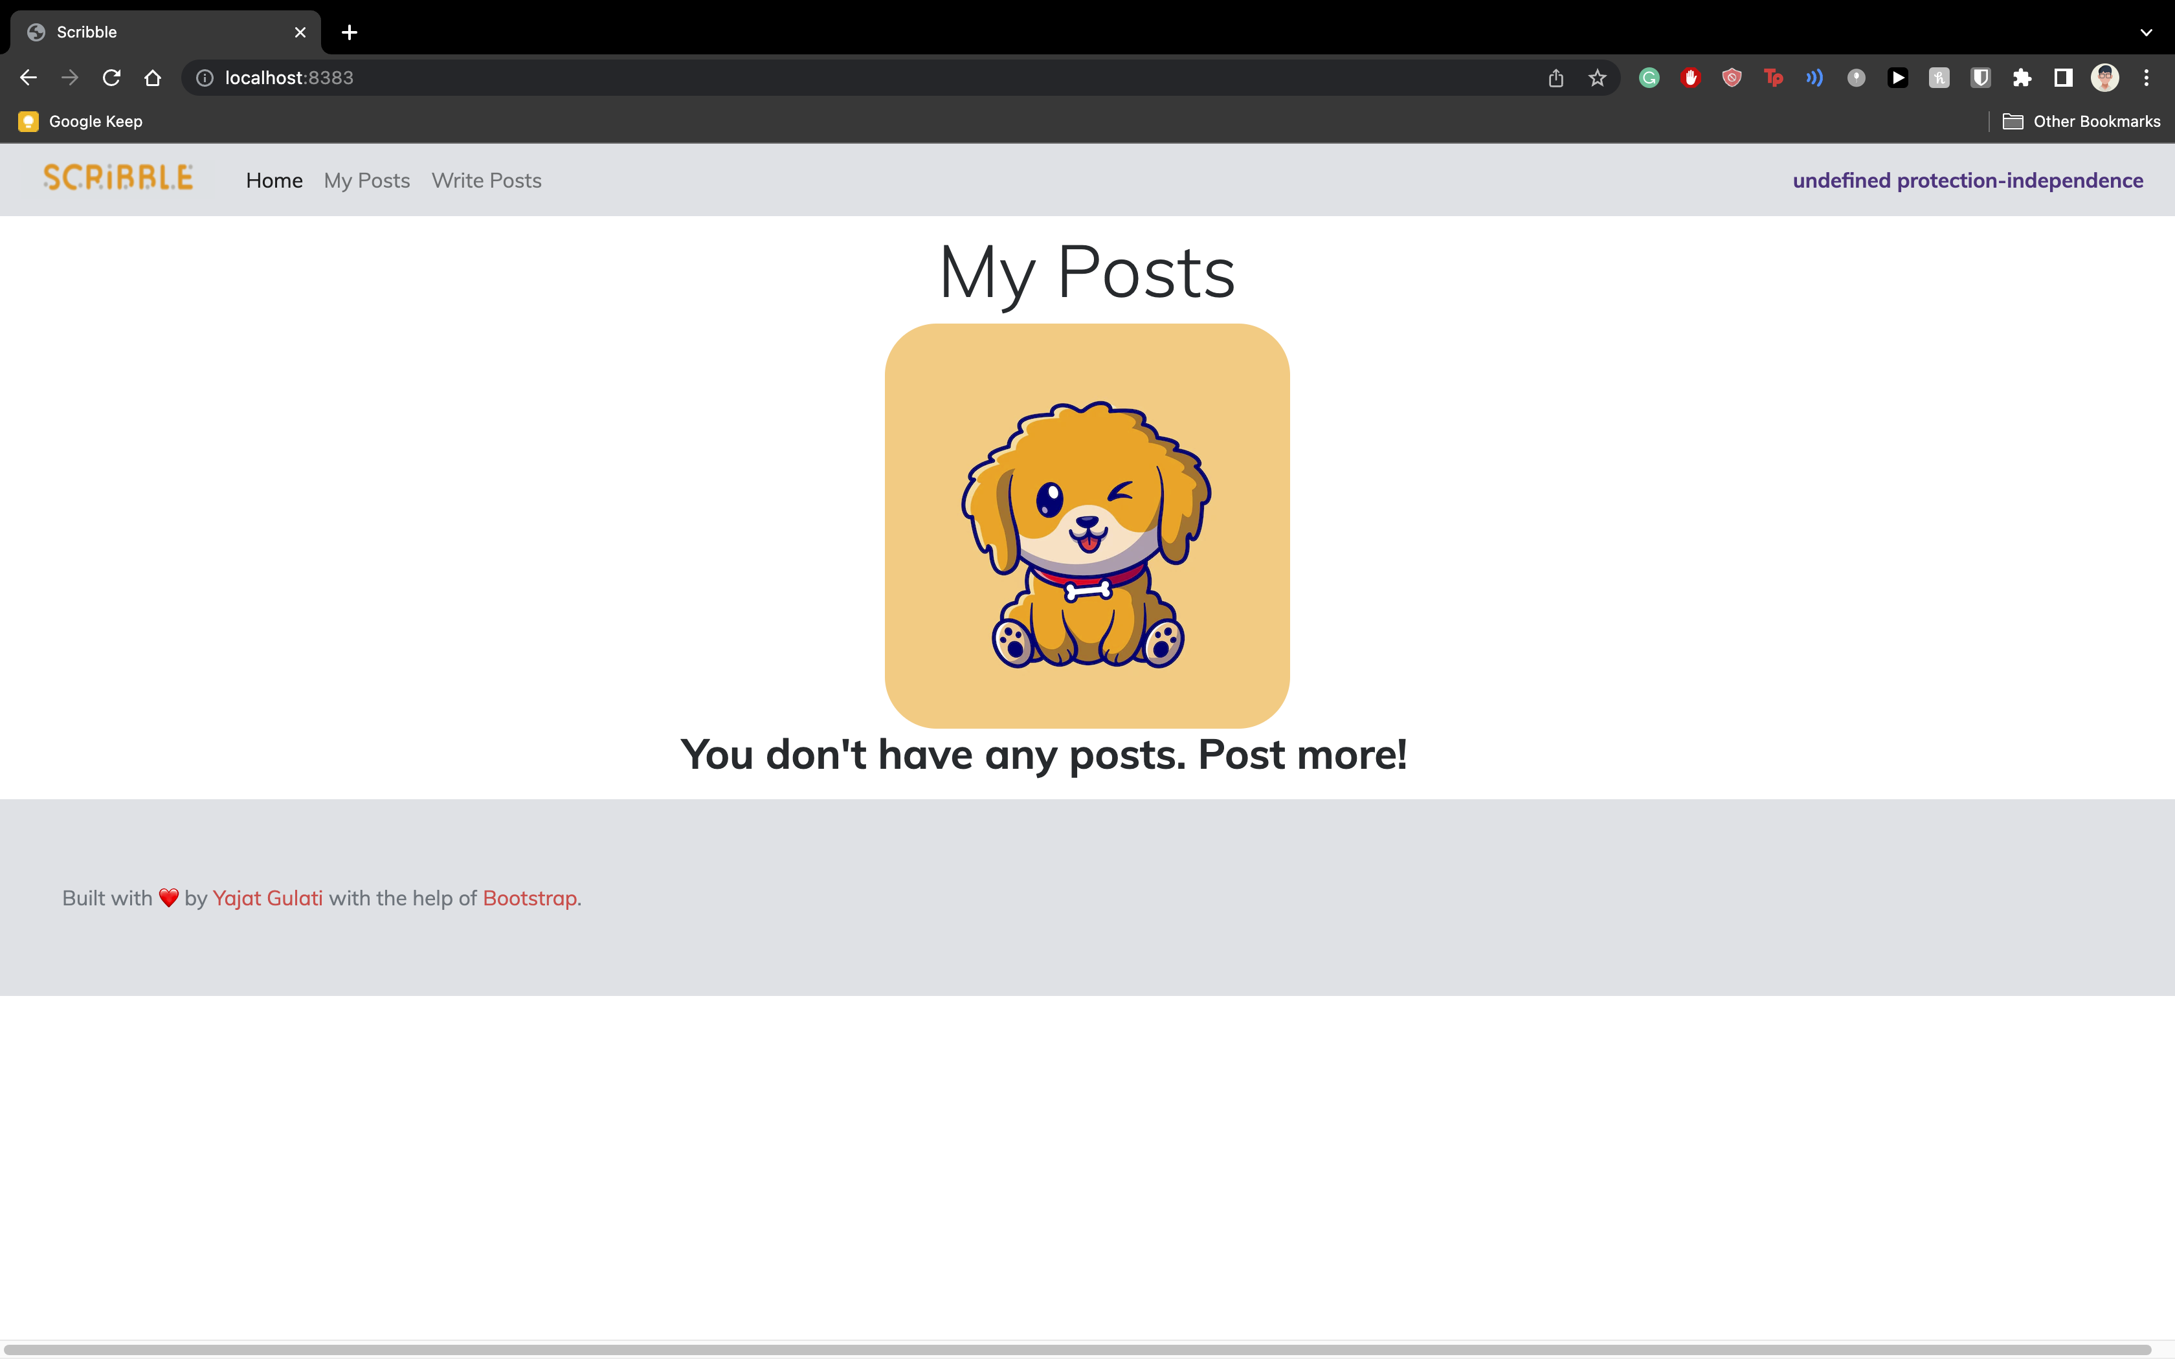The width and height of the screenshot is (2175, 1359).
Task: Expand Other Bookmarks folder
Action: point(2080,120)
